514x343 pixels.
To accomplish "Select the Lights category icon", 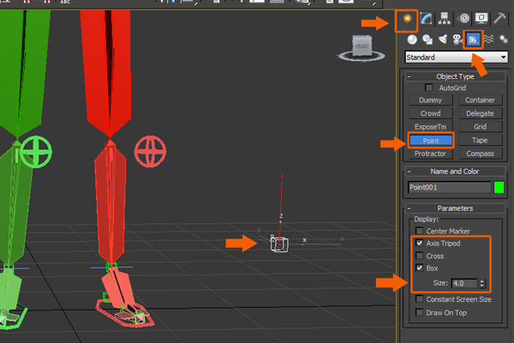I will pos(443,39).
